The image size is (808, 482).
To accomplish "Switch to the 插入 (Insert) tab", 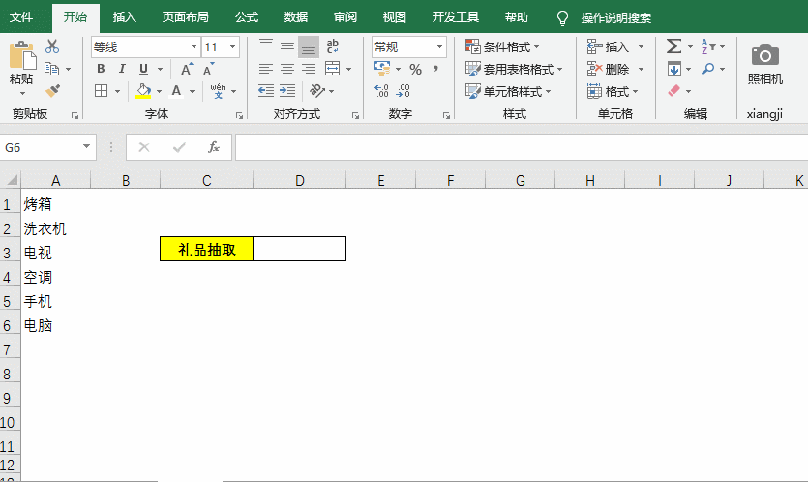I will (x=125, y=17).
